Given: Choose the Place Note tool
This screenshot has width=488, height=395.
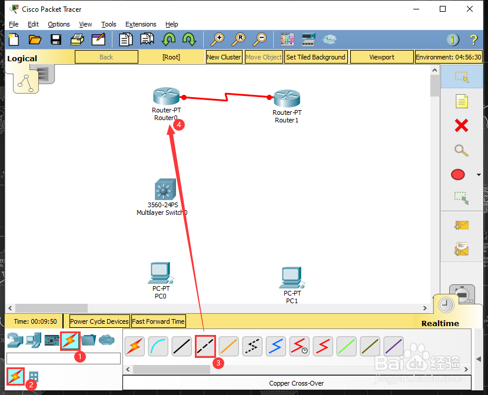Looking at the screenshot, I should coord(462,101).
